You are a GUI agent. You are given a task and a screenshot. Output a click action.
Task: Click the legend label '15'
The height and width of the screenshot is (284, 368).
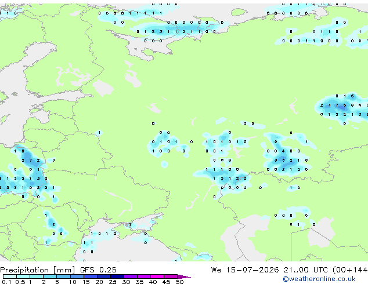(86, 282)
